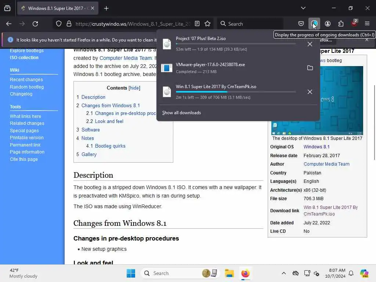This screenshot has width=376, height=282.
Task: Reload the current page
Action: tap(35, 24)
